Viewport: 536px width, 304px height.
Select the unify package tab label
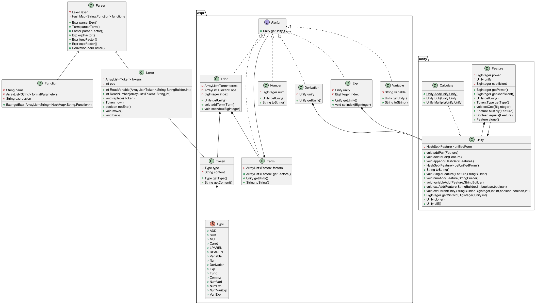pyautogui.click(x=423, y=59)
